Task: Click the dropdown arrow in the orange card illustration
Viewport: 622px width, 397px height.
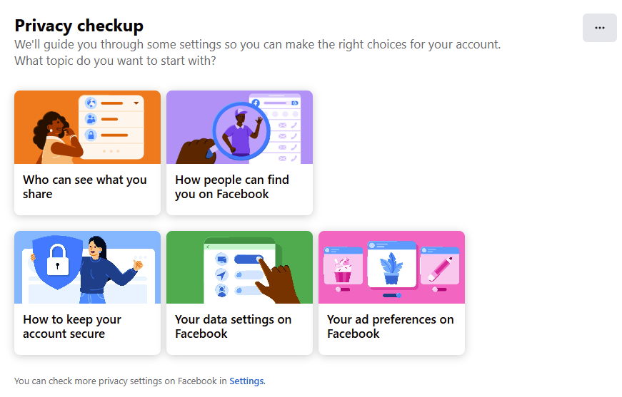Action: tap(136, 103)
